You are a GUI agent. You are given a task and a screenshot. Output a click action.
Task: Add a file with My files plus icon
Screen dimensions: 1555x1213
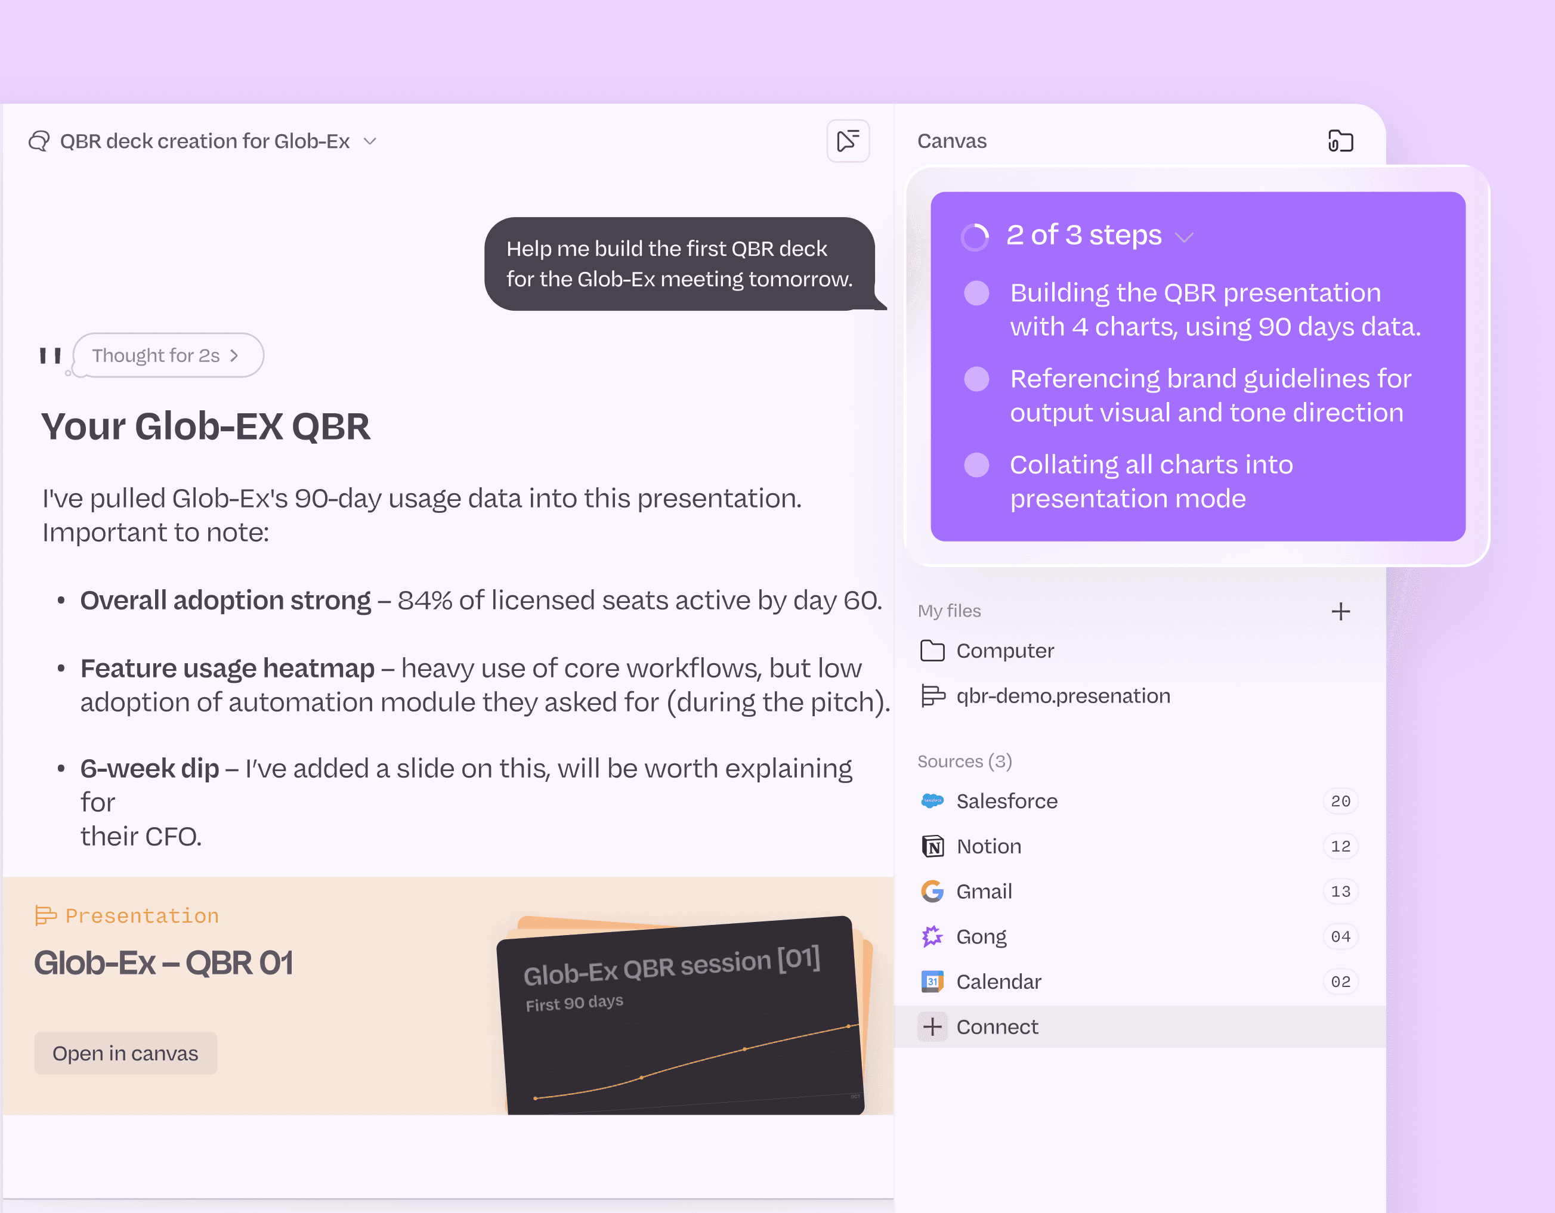1341,611
